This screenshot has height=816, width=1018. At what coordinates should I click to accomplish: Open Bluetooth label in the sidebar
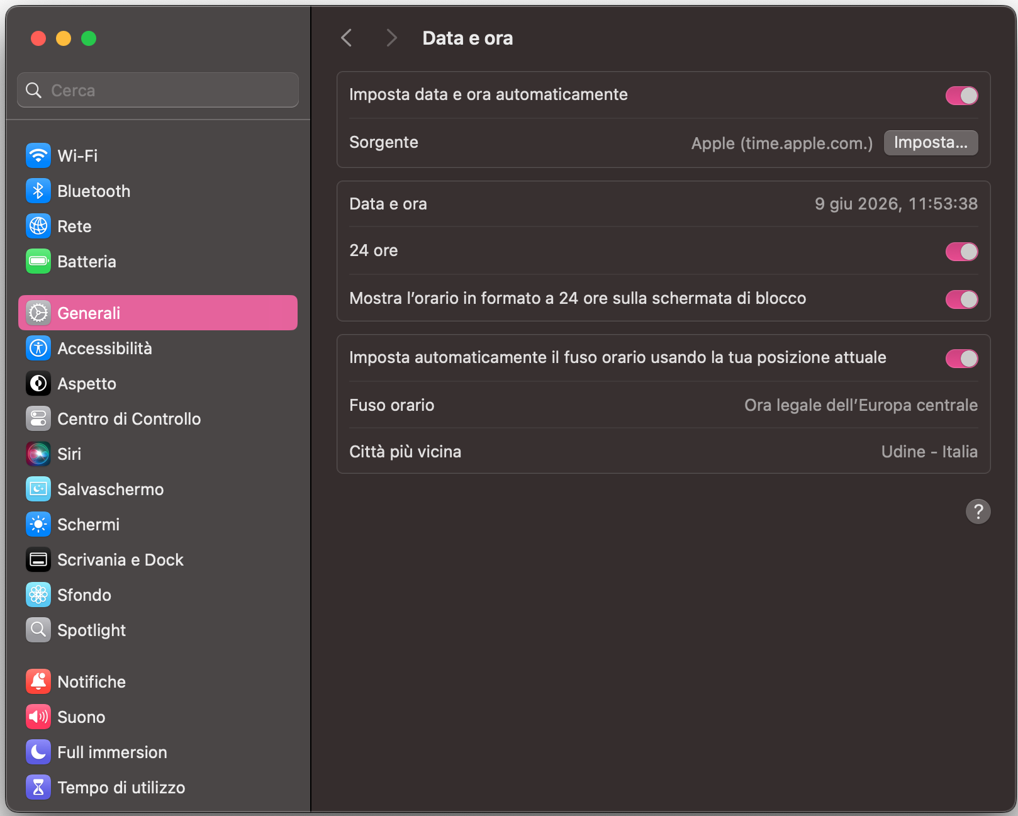(94, 191)
